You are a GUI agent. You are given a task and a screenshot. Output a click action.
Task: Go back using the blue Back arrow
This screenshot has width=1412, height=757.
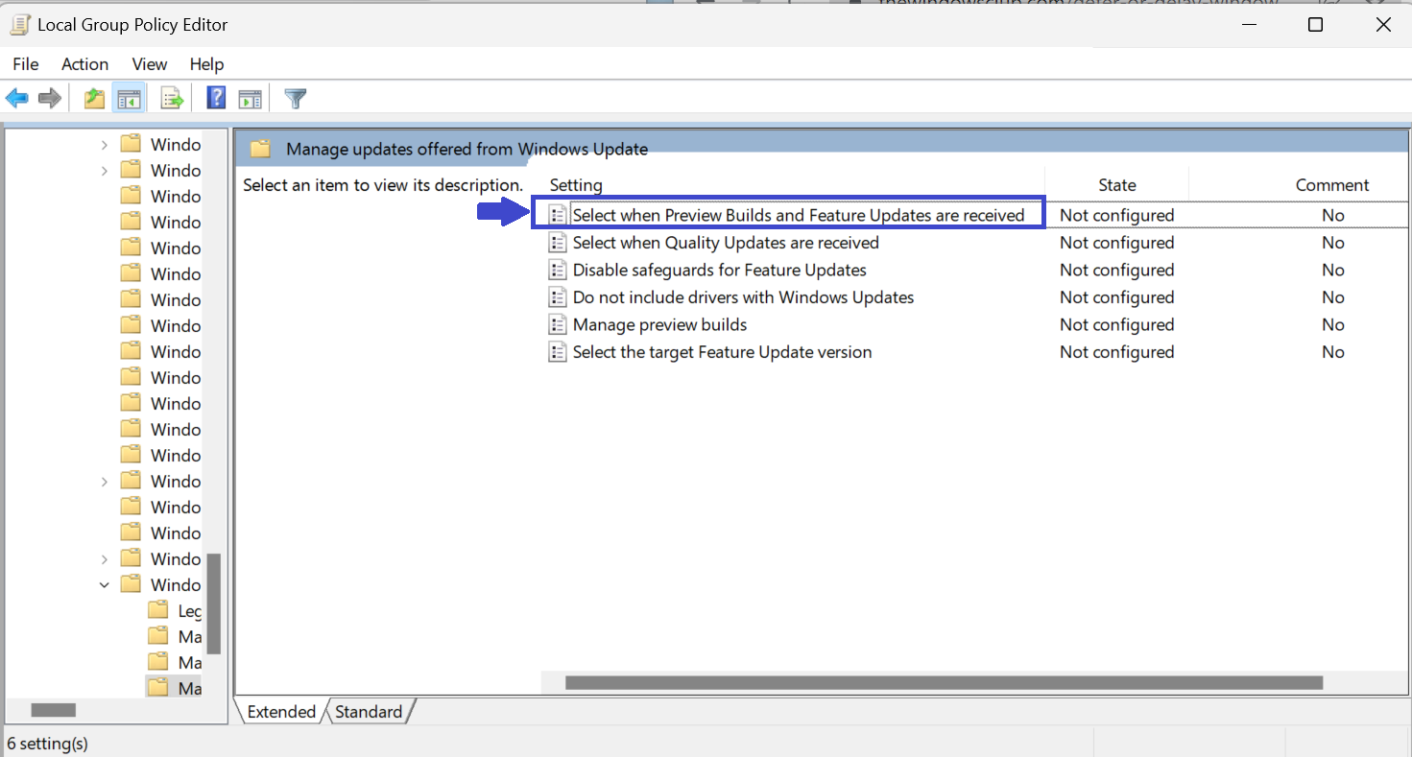[x=17, y=98]
